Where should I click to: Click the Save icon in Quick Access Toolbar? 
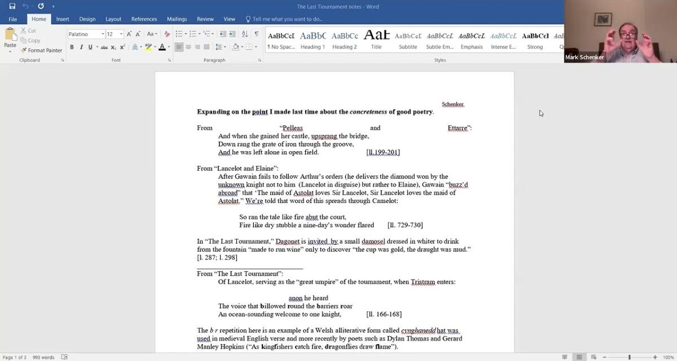(x=12, y=6)
